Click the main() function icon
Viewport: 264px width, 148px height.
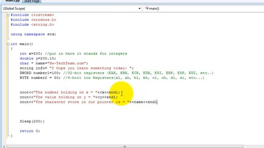147,8
